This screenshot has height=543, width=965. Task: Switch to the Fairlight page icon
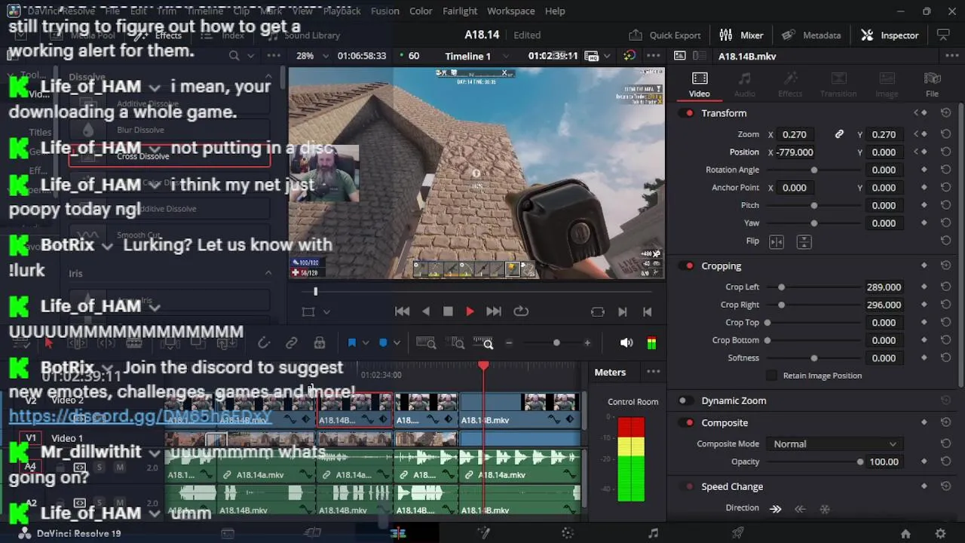tap(653, 533)
